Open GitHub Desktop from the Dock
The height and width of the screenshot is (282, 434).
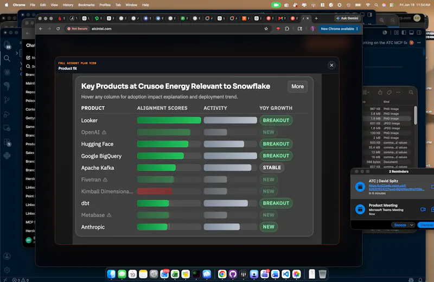233,274
